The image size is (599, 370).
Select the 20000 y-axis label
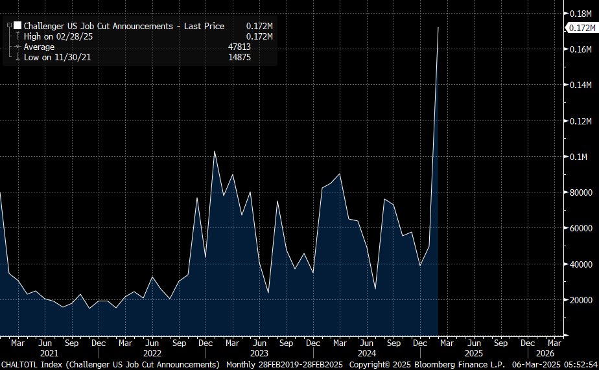coord(581,300)
